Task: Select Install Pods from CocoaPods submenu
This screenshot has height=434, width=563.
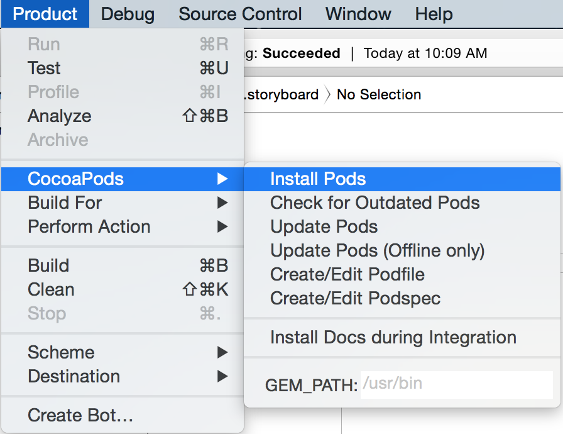Action: (318, 179)
